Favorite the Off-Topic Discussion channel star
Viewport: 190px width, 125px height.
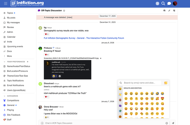[64, 10]
